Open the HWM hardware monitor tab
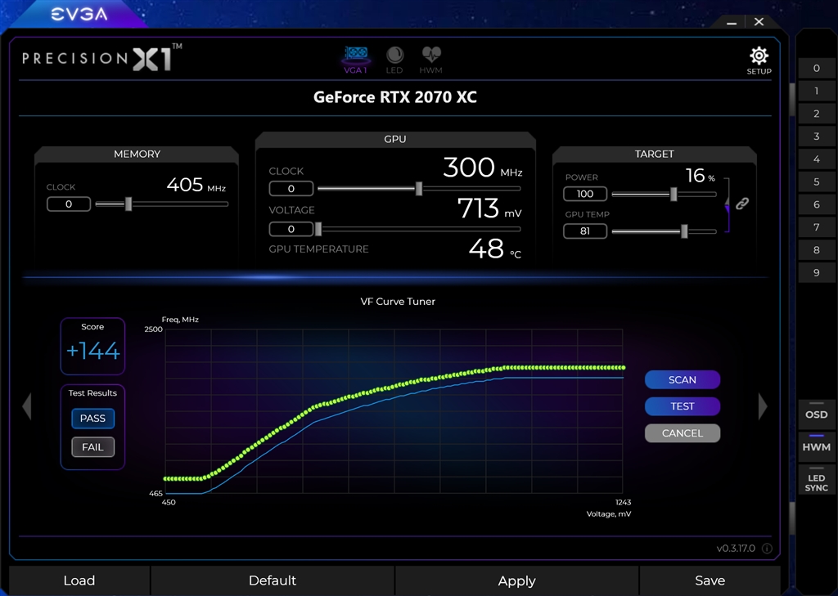The width and height of the screenshot is (838, 596). tap(430, 60)
